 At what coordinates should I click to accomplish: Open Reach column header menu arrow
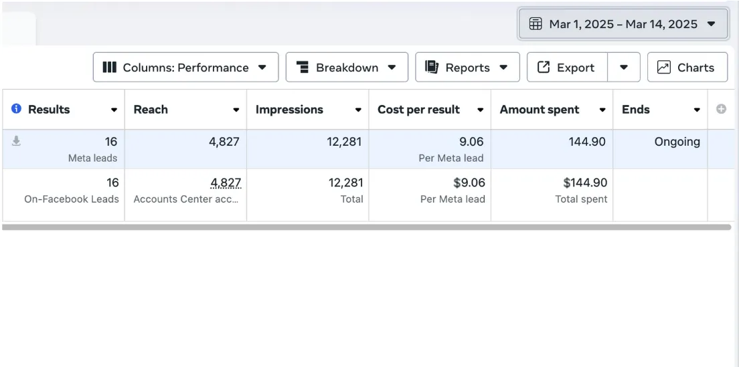point(236,110)
